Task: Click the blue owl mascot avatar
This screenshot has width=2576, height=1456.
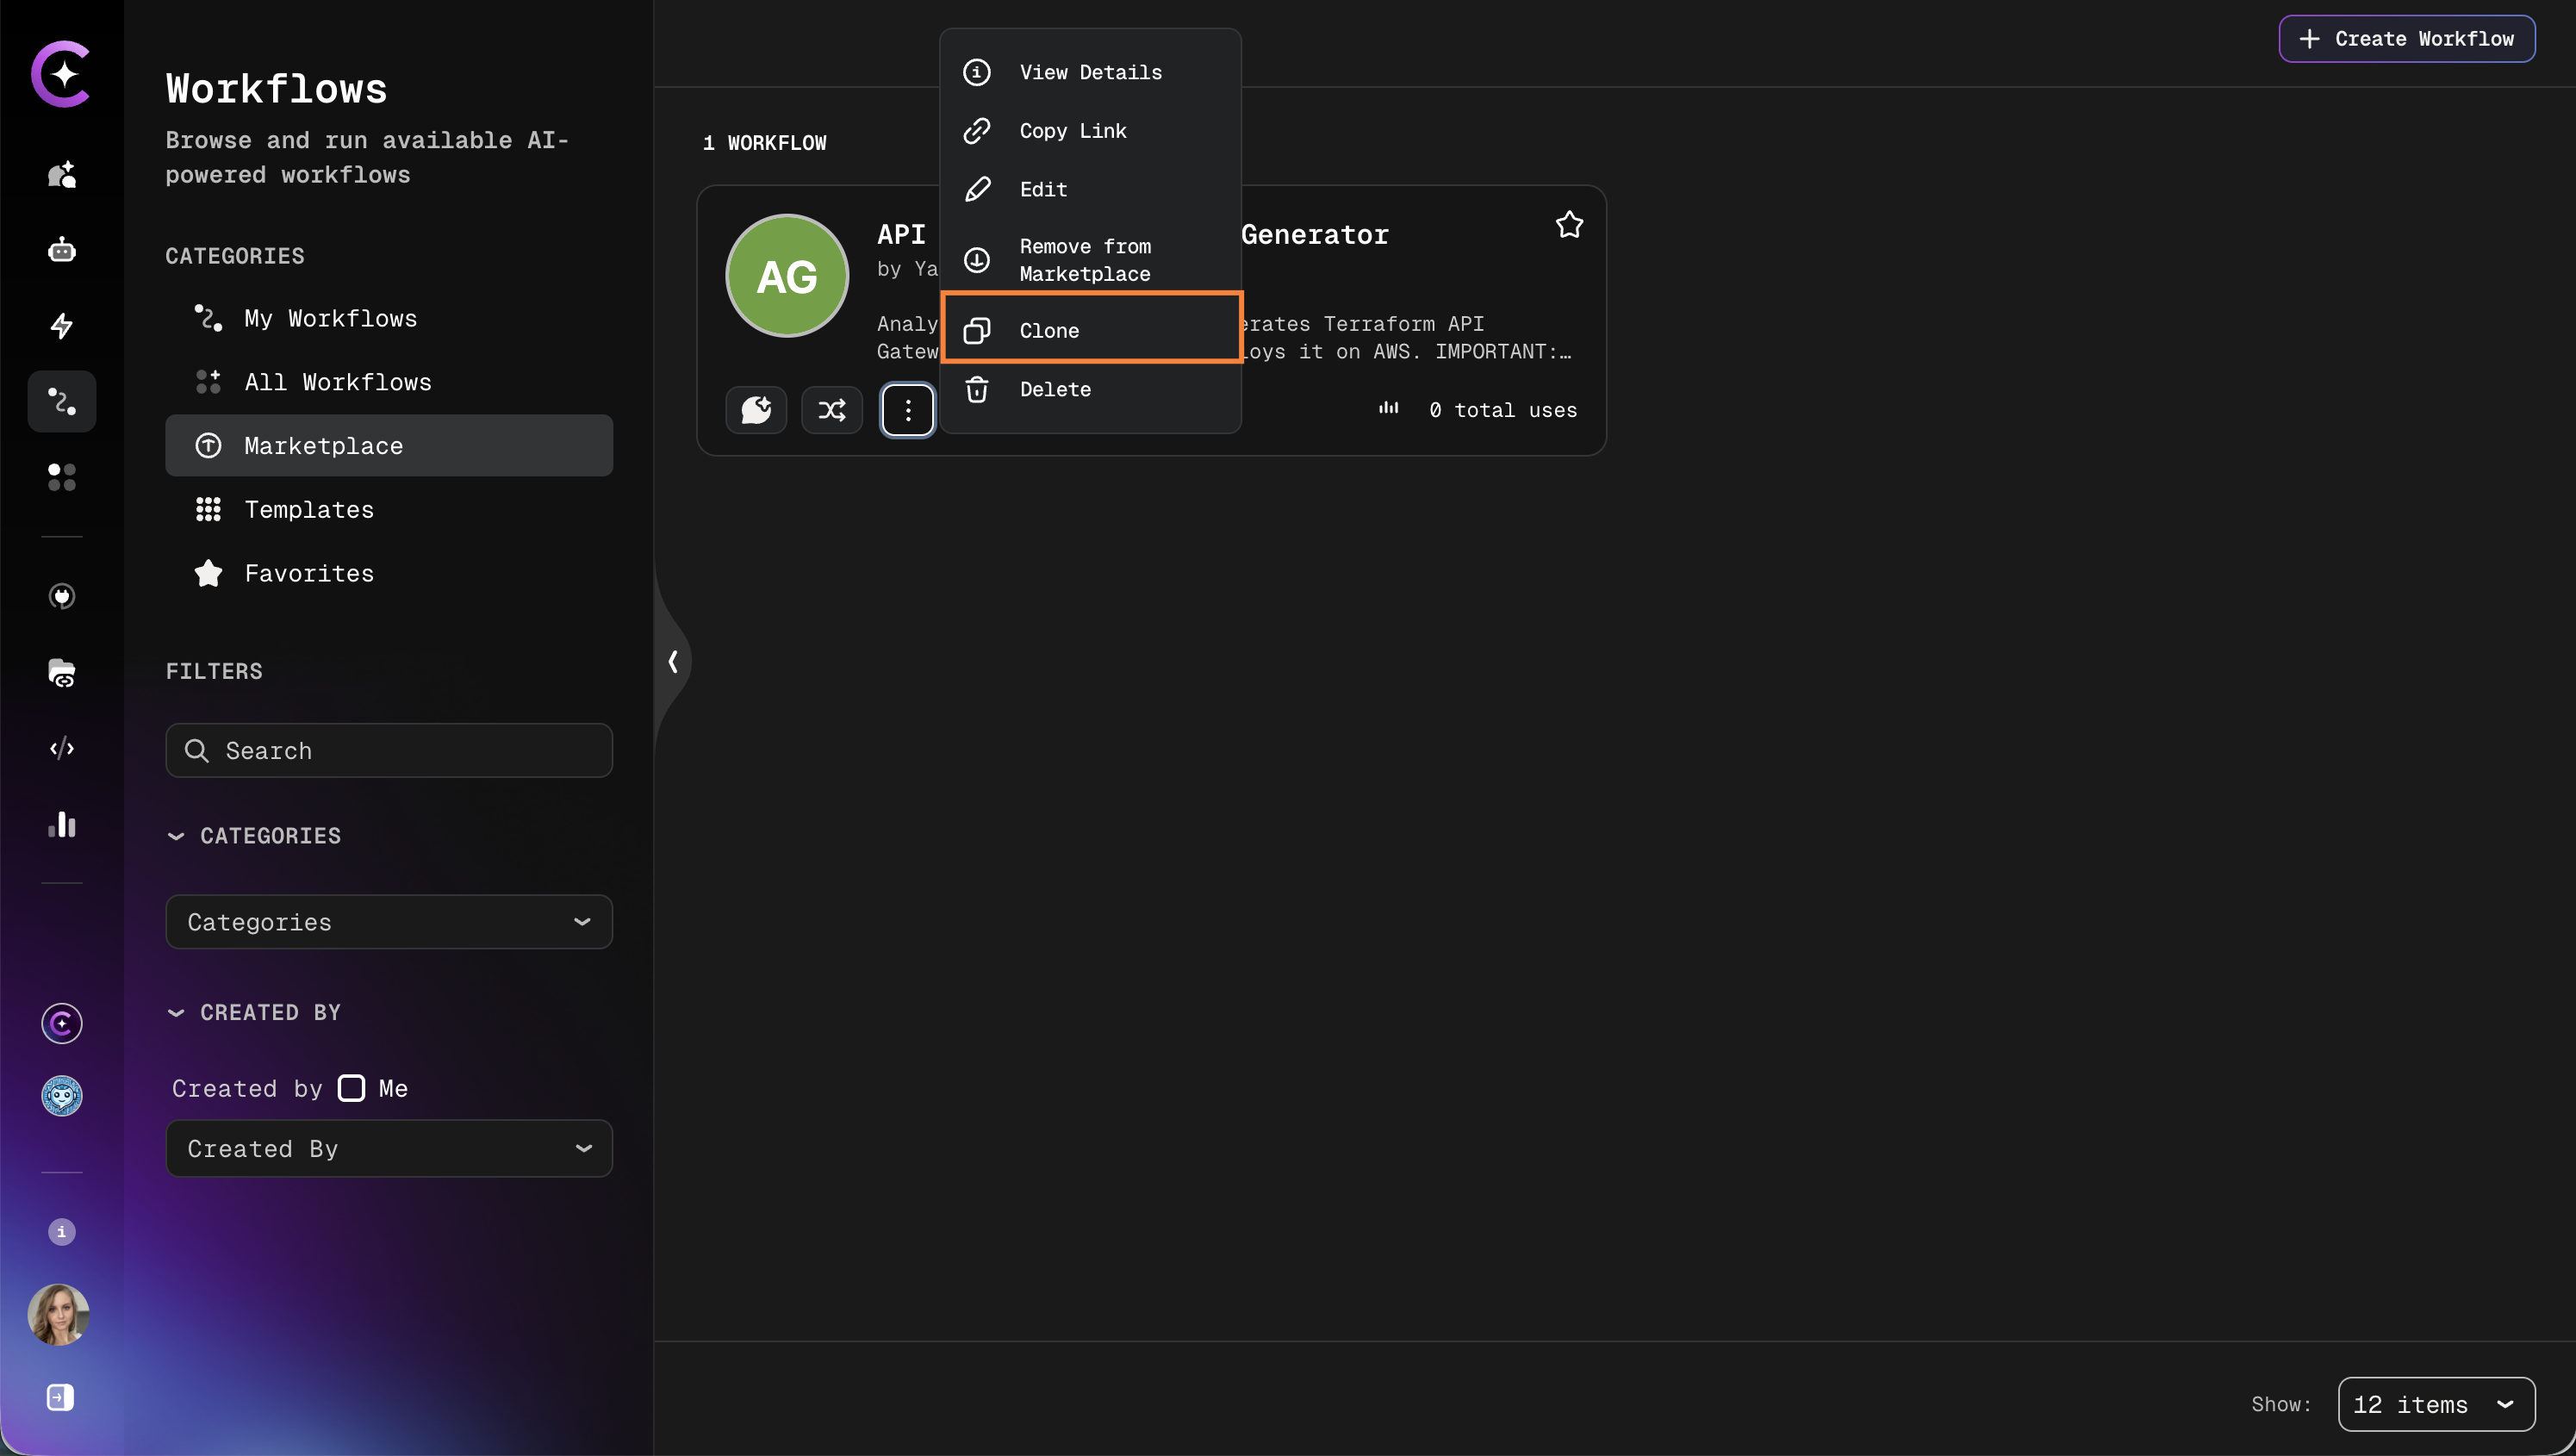Action: coord(62,1096)
